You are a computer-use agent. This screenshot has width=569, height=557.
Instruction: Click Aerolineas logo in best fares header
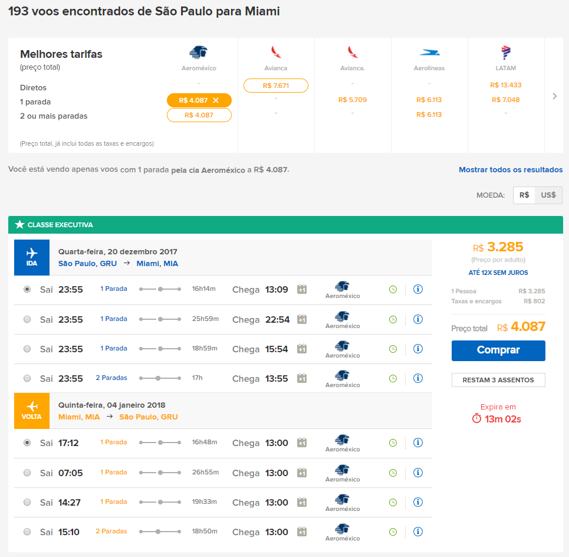pos(429,53)
